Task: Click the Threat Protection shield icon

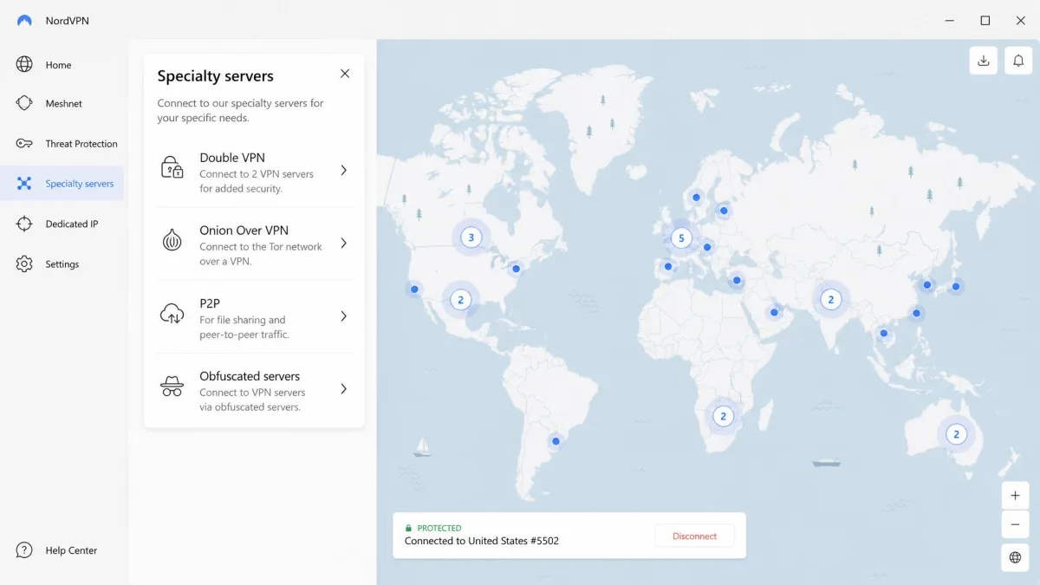Action: (24, 143)
